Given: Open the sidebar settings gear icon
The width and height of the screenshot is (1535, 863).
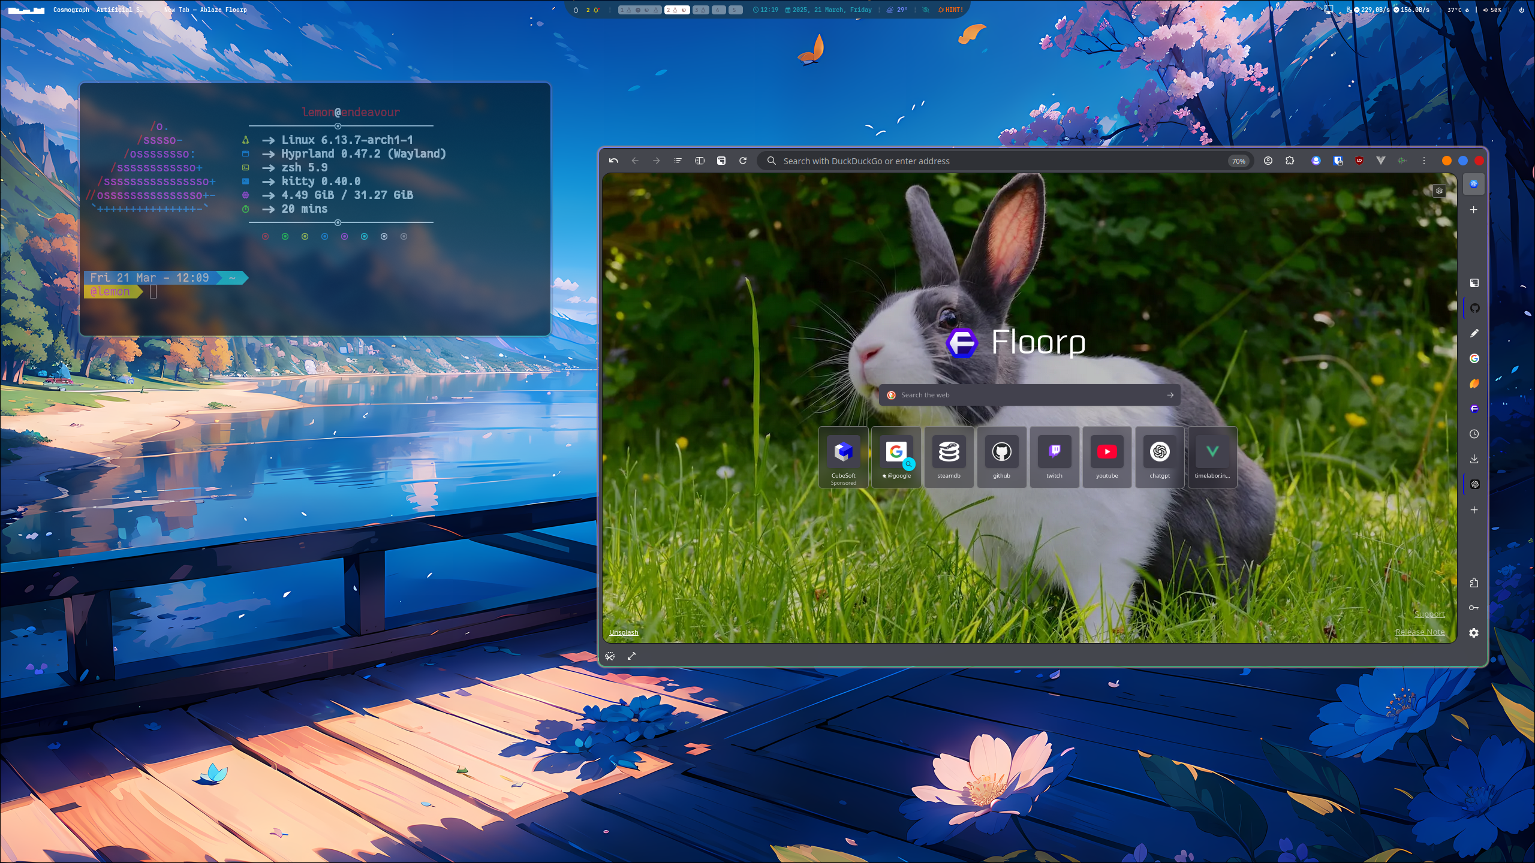Looking at the screenshot, I should 1474,633.
